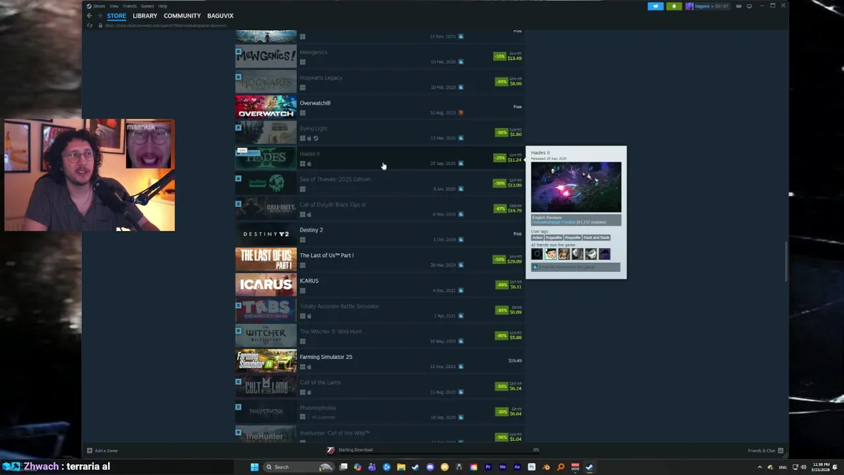Click the Steam forward navigation arrow
The width and height of the screenshot is (844, 475).
100,16
